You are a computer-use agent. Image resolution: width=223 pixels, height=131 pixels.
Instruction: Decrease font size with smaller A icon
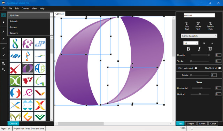click(212, 43)
